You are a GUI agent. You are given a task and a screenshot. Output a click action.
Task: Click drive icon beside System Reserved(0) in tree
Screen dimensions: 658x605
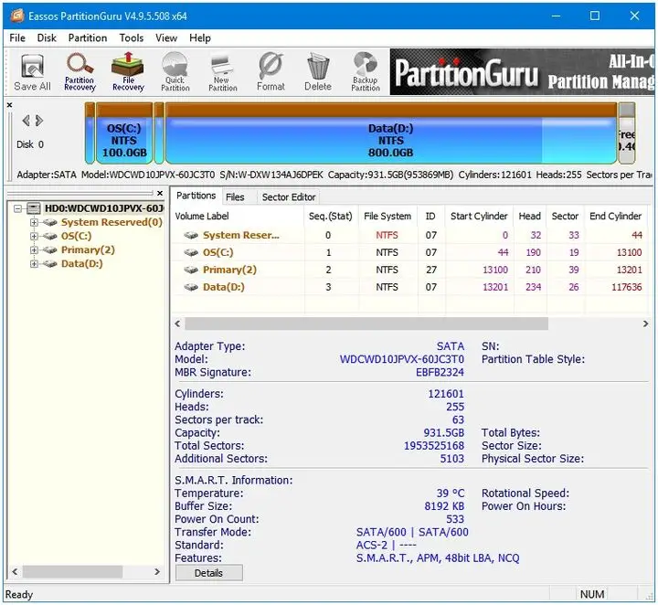50,222
